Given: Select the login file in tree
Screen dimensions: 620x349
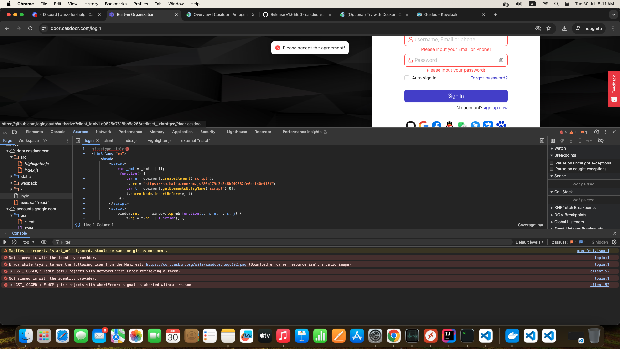Looking at the screenshot, I should pos(25,196).
